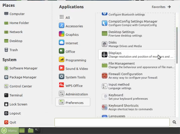Click Show Desktop taskbar icon

pyautogui.click(x=22, y=131)
